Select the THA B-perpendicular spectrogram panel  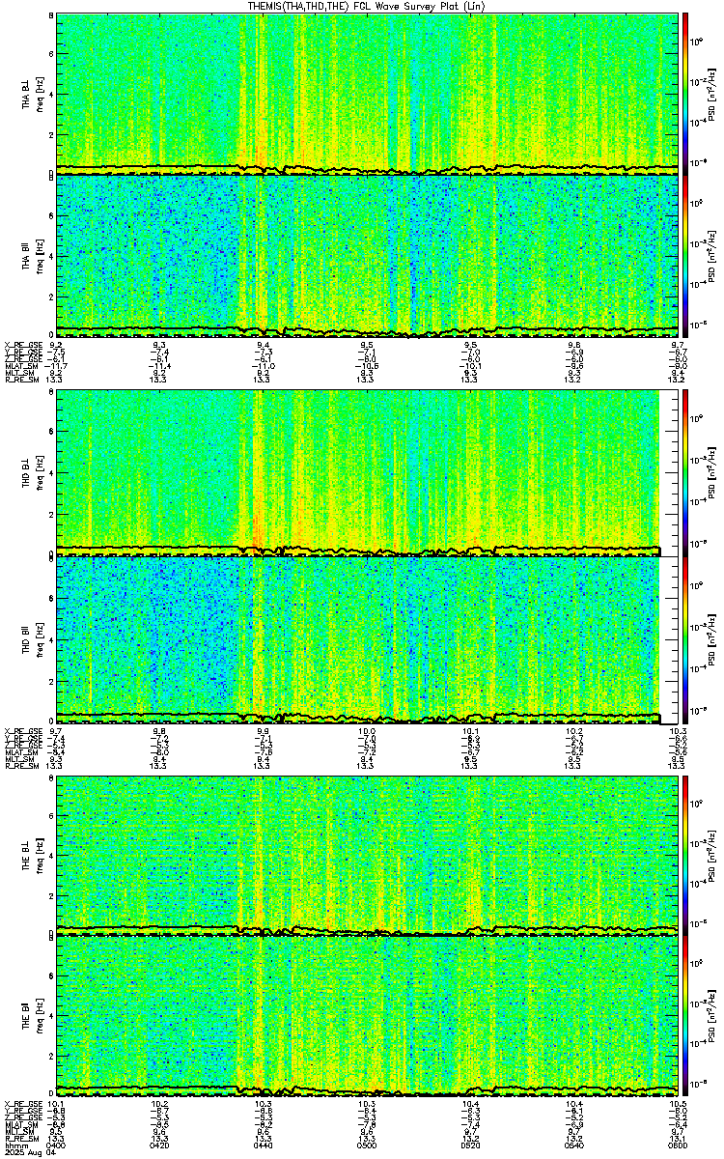(367, 94)
